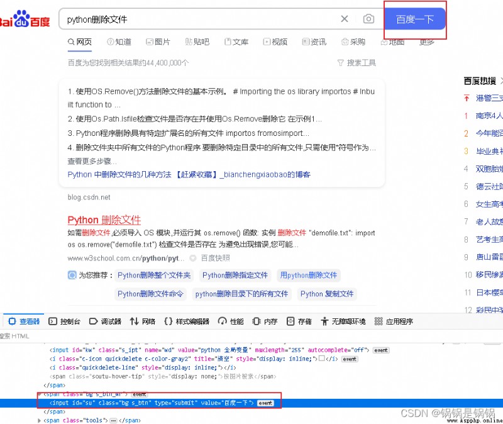Viewport: 503px width, 424px height.
Task: Open hot search item starting with 双胞胎
Action: (x=490, y=169)
